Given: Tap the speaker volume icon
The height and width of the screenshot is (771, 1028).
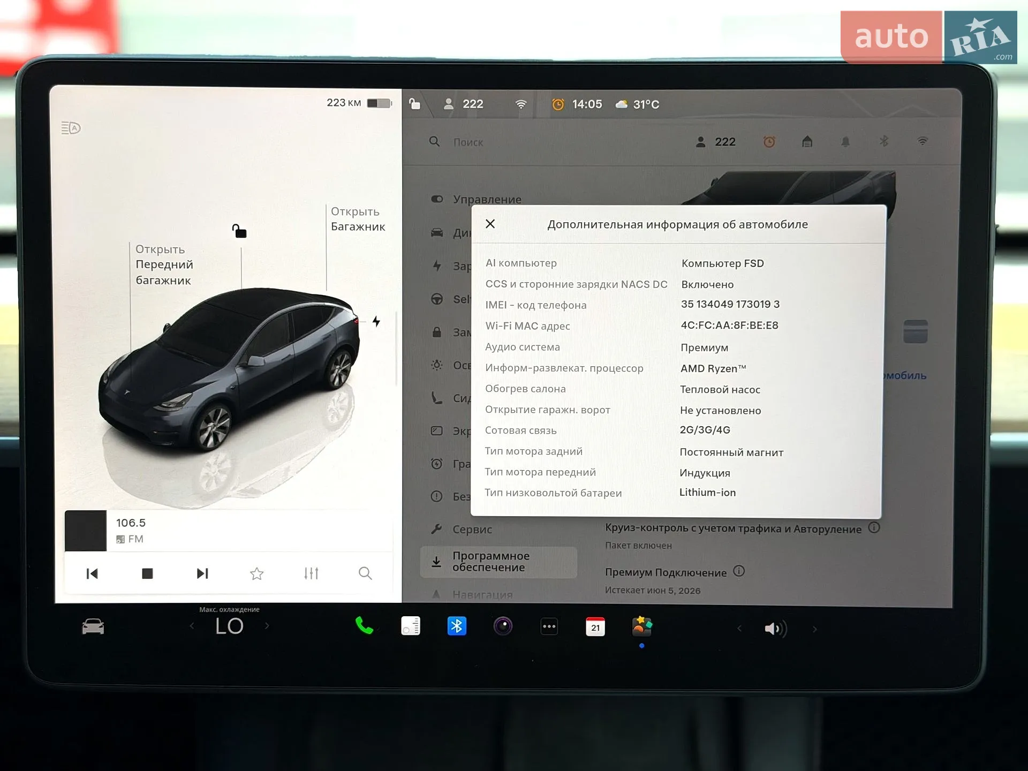Looking at the screenshot, I should pyautogui.click(x=776, y=629).
